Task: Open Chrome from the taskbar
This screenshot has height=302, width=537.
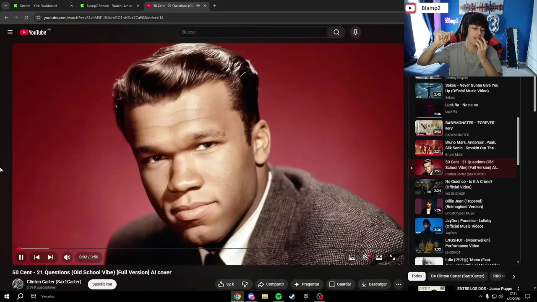Action: (237, 297)
